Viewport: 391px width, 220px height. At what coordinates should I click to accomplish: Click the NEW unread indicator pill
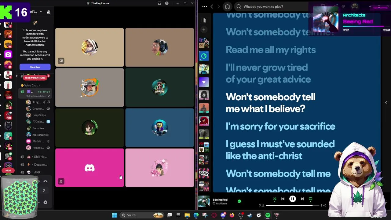pos(8,170)
